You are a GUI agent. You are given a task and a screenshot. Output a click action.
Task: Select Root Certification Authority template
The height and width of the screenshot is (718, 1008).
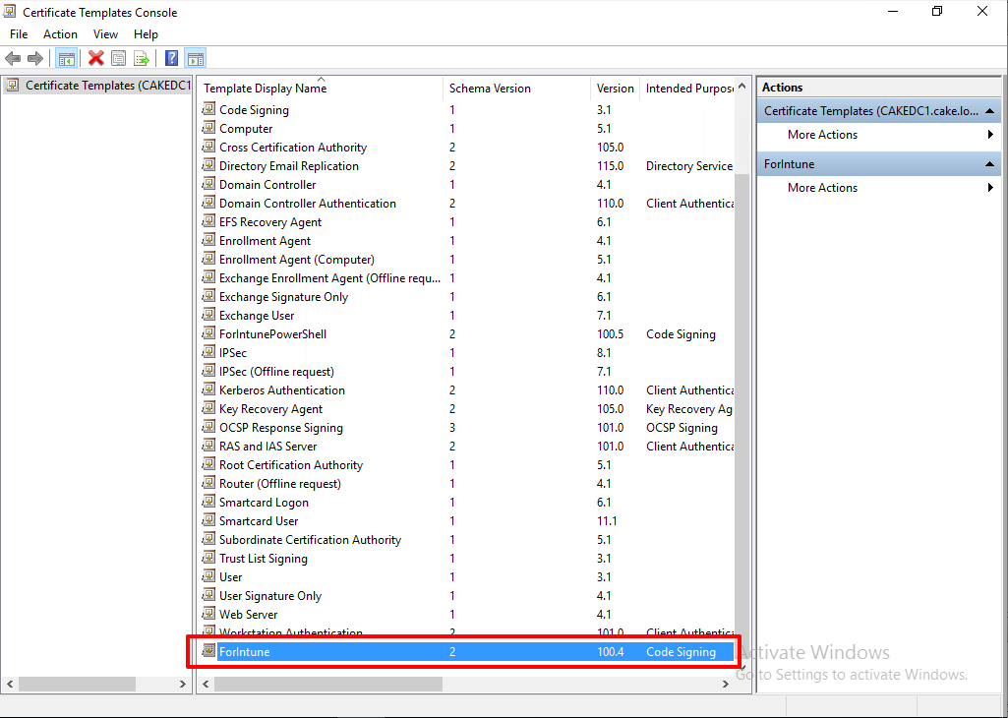click(x=467, y=465)
